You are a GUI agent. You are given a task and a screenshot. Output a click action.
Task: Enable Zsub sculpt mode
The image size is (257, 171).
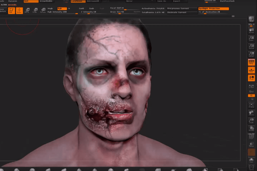[x=91, y=9]
